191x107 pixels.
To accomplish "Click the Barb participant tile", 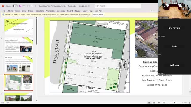I will pyautogui.click(x=174, y=46).
